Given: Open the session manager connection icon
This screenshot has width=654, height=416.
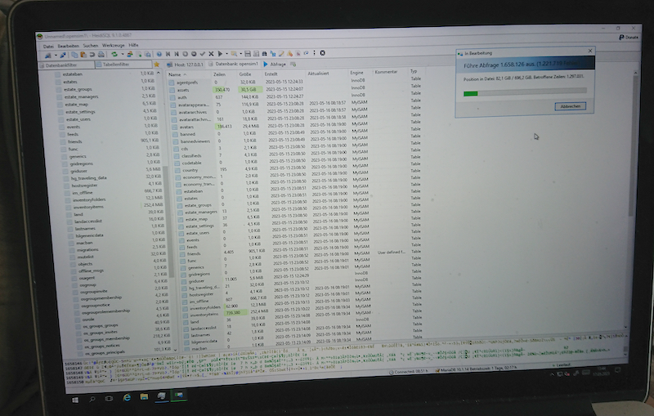Looking at the screenshot, I should [x=47, y=54].
